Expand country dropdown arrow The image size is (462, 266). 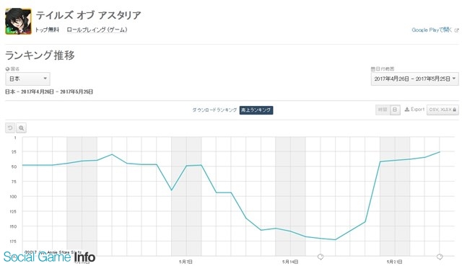tap(45, 79)
